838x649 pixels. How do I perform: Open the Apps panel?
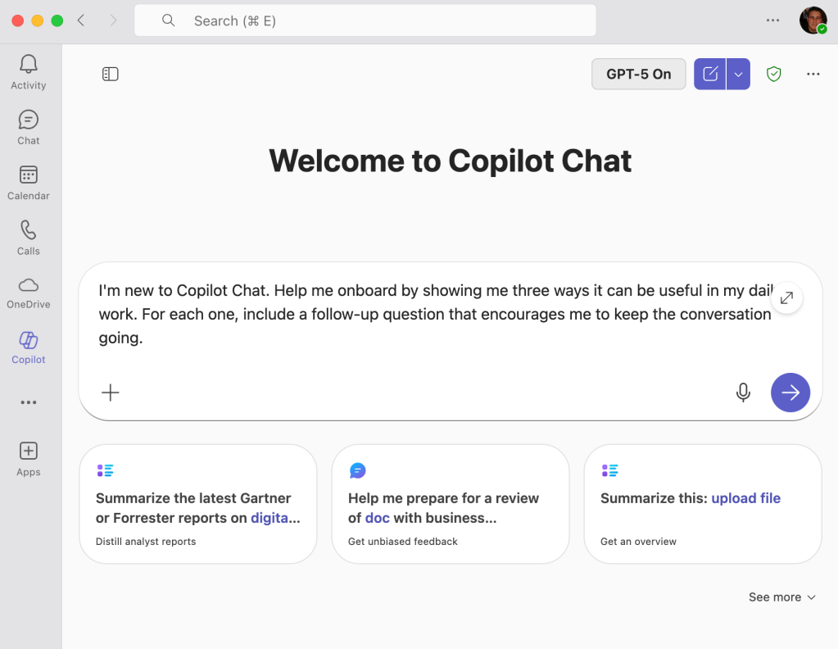click(28, 457)
